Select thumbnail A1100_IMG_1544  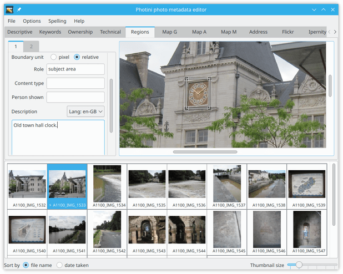tap(187, 232)
